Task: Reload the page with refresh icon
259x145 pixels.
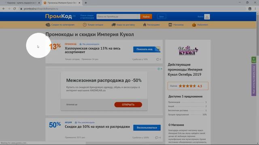Action: 15,9
